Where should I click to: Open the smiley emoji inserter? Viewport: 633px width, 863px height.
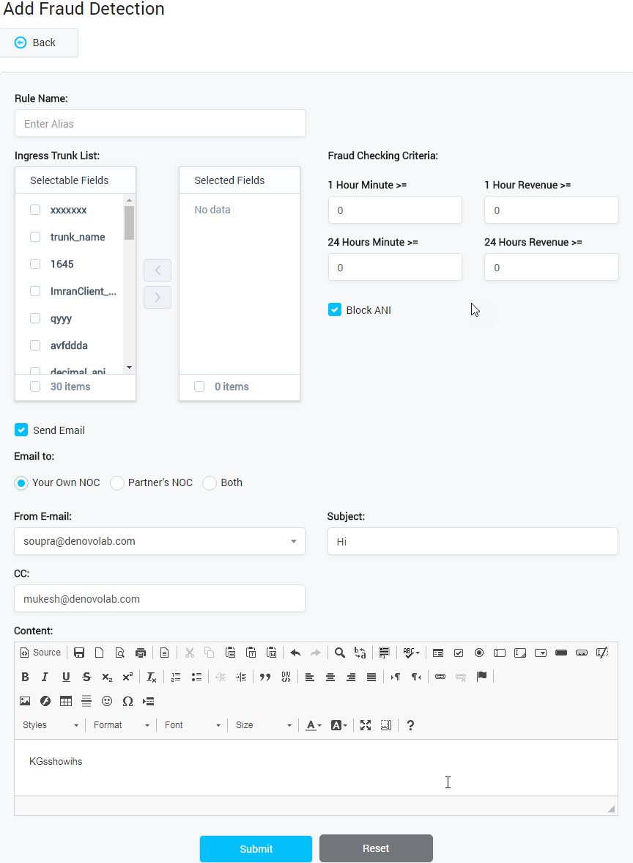pyautogui.click(x=107, y=701)
